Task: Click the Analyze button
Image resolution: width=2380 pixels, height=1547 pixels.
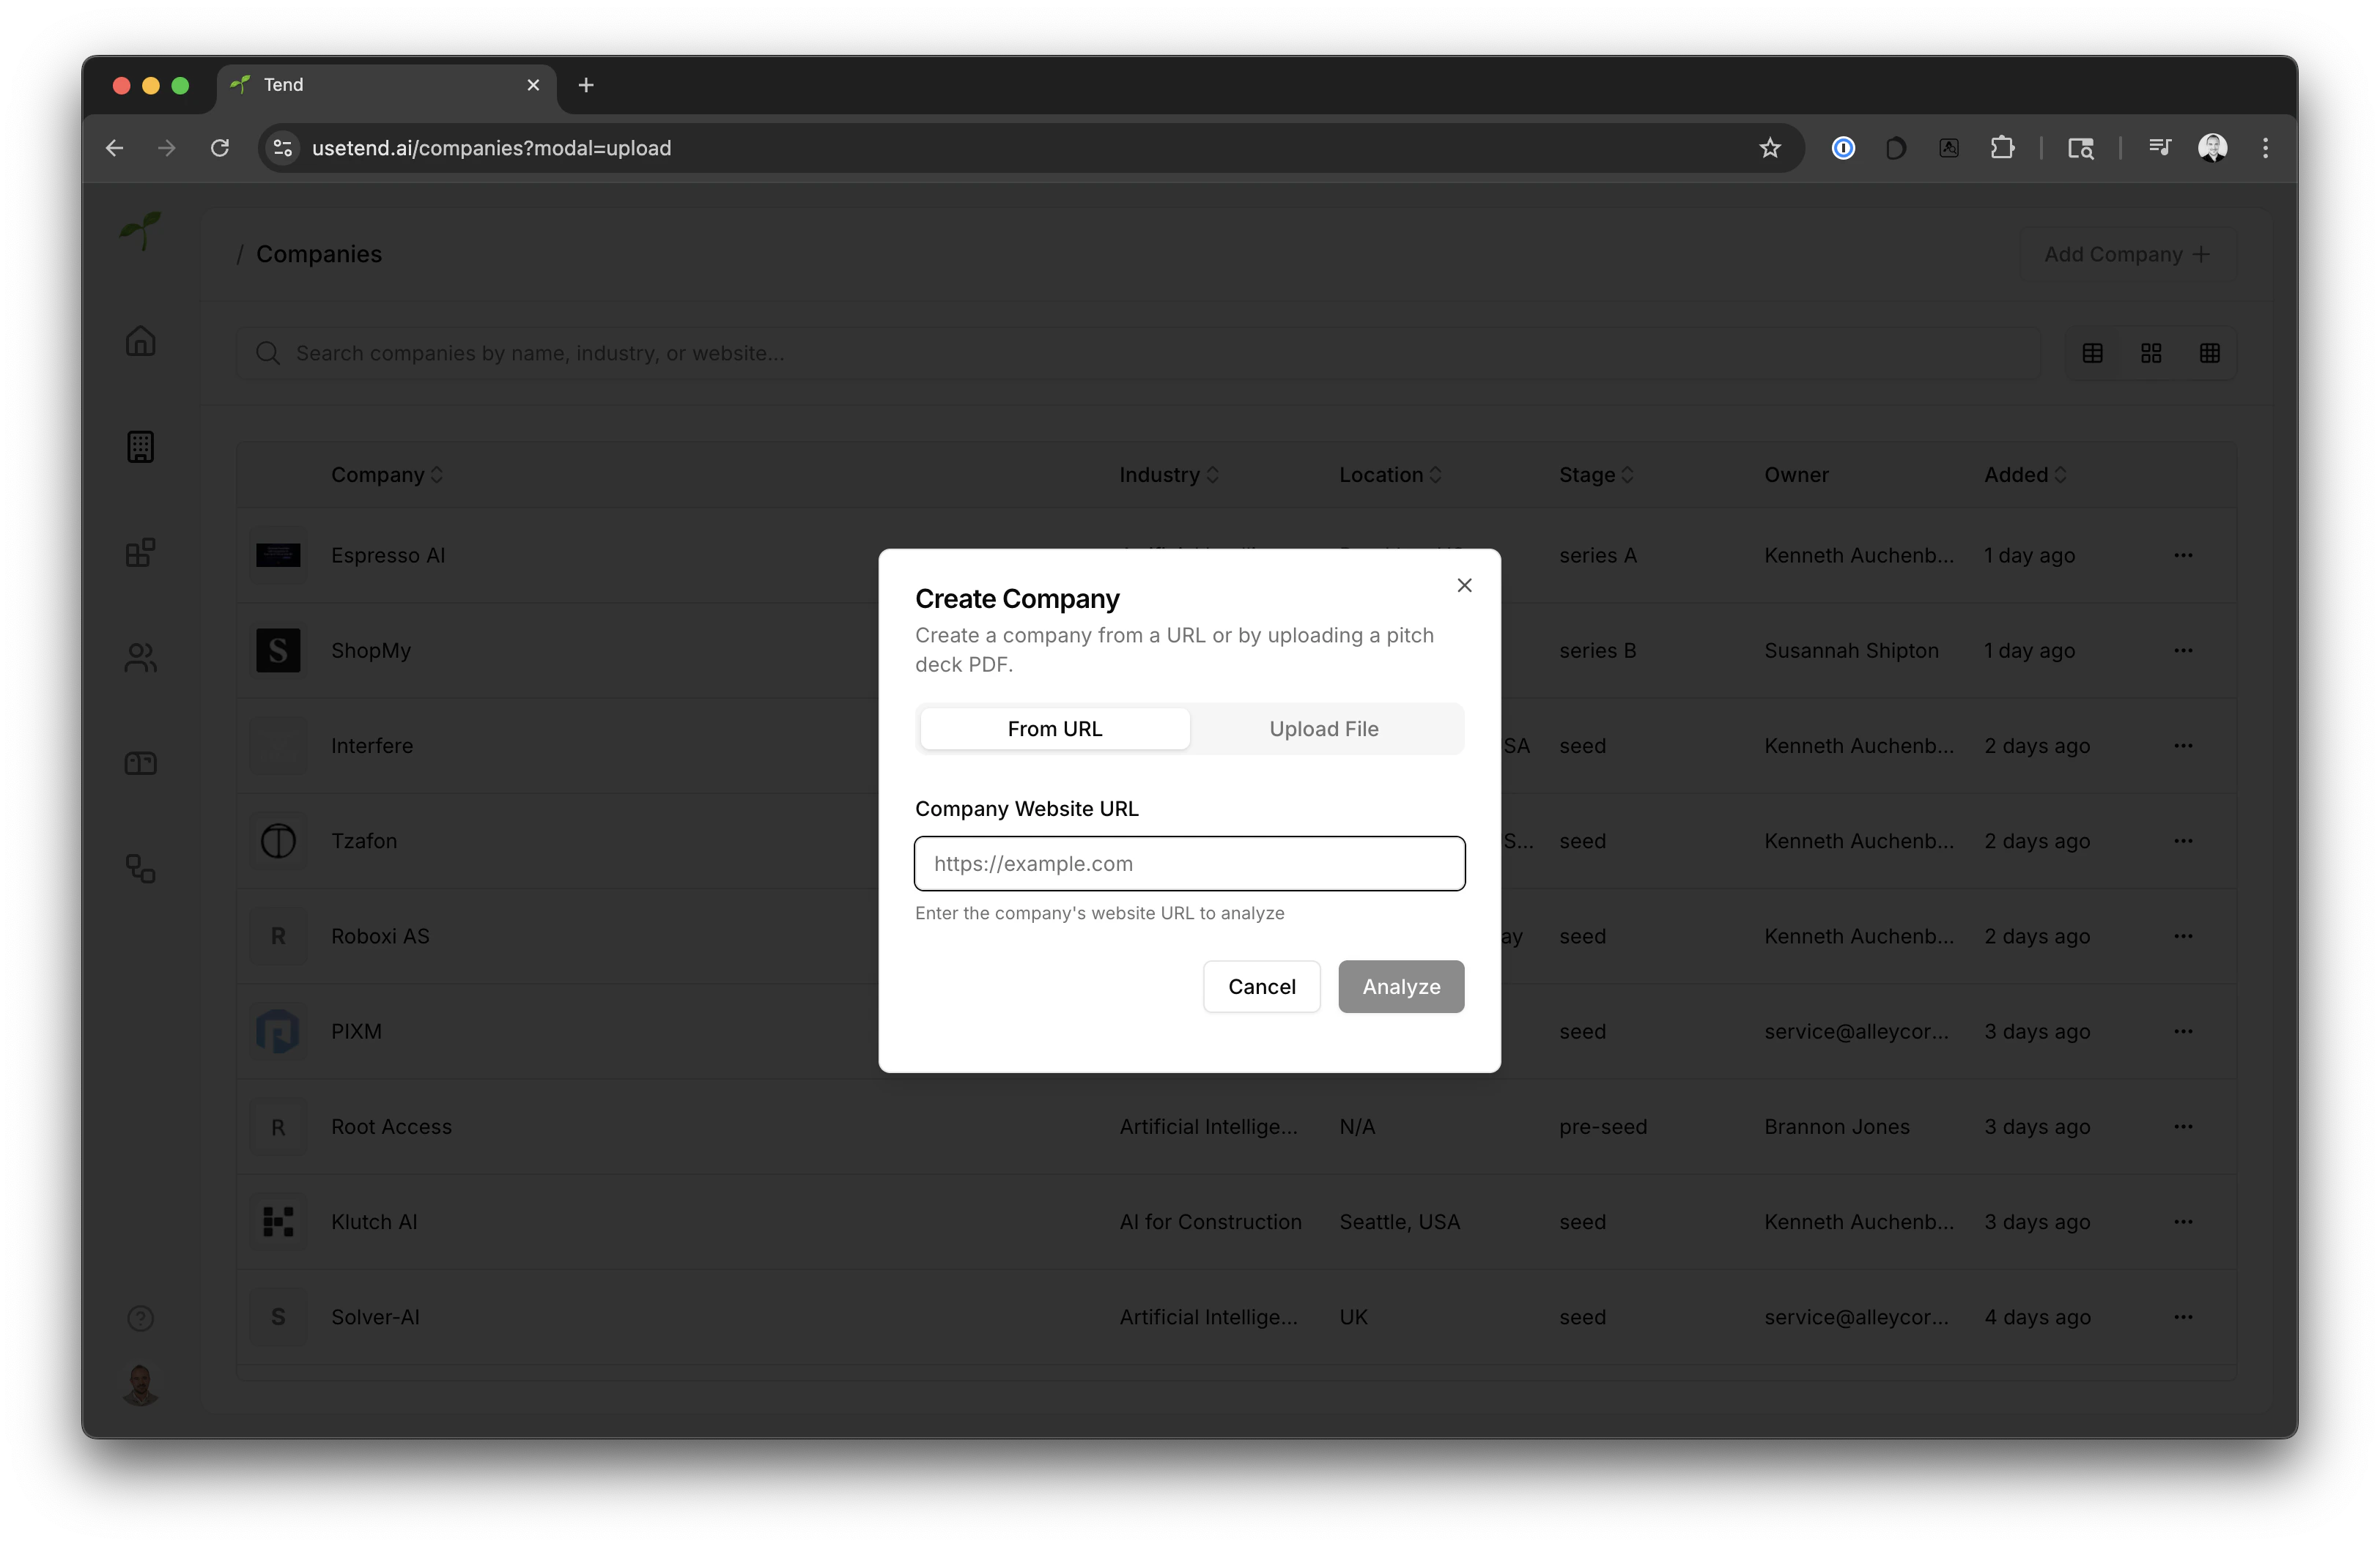Action: click(1400, 987)
